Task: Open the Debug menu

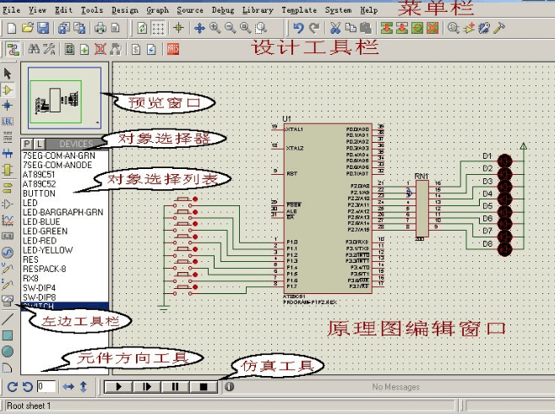Action: 223,10
